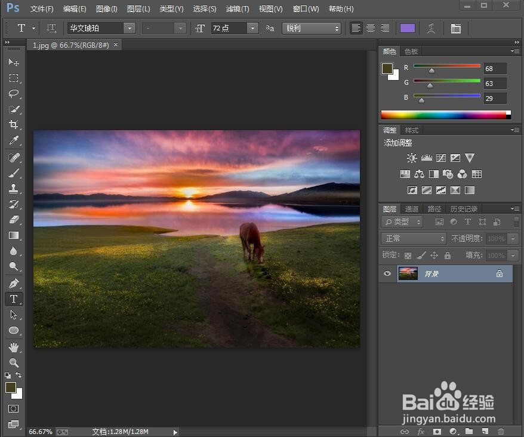Change the screen mode

coord(14,424)
